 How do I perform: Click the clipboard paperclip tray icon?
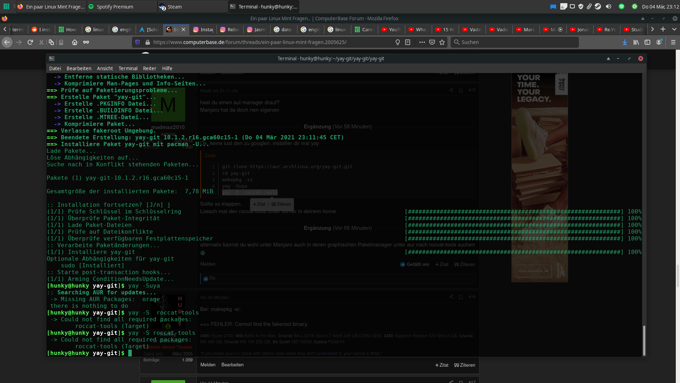coord(589,6)
